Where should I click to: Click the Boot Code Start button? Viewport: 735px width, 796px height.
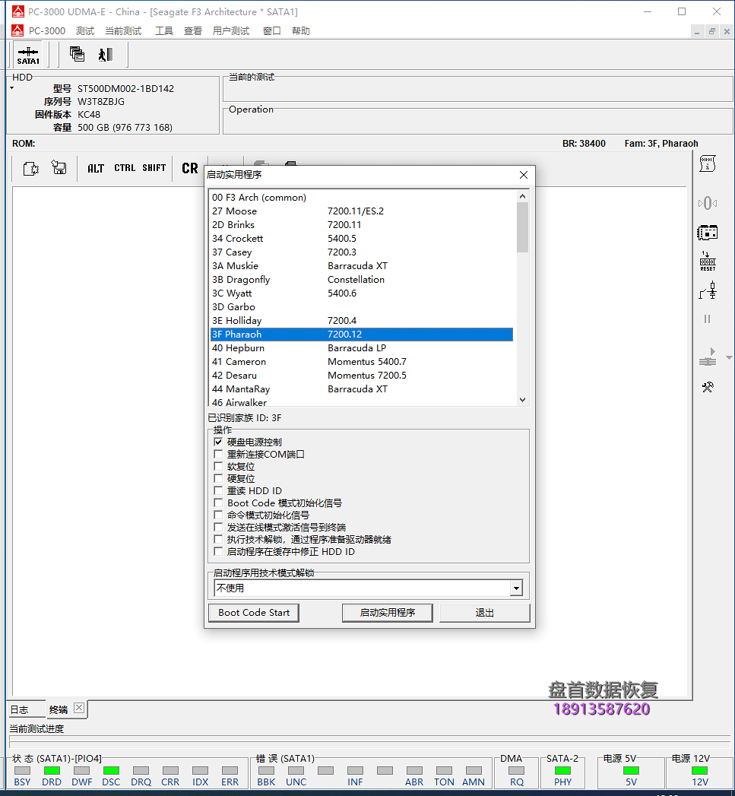(254, 613)
